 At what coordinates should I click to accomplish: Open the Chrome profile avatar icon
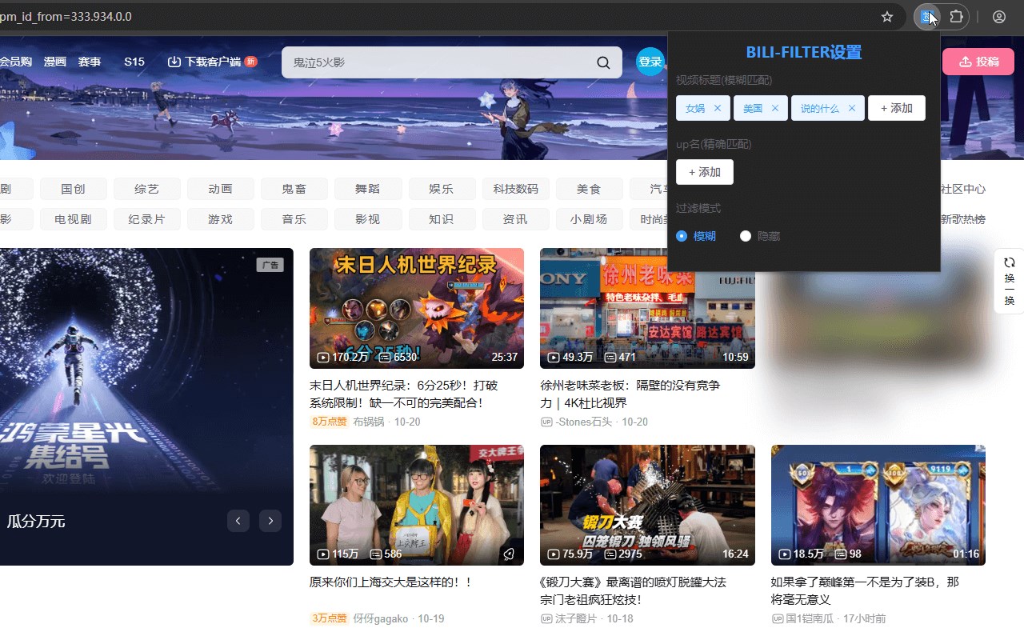pos(999,17)
